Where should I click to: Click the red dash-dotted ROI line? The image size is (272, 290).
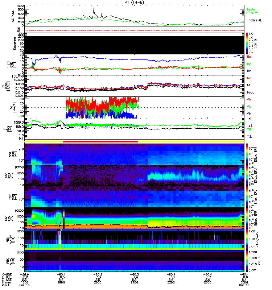(134, 30)
